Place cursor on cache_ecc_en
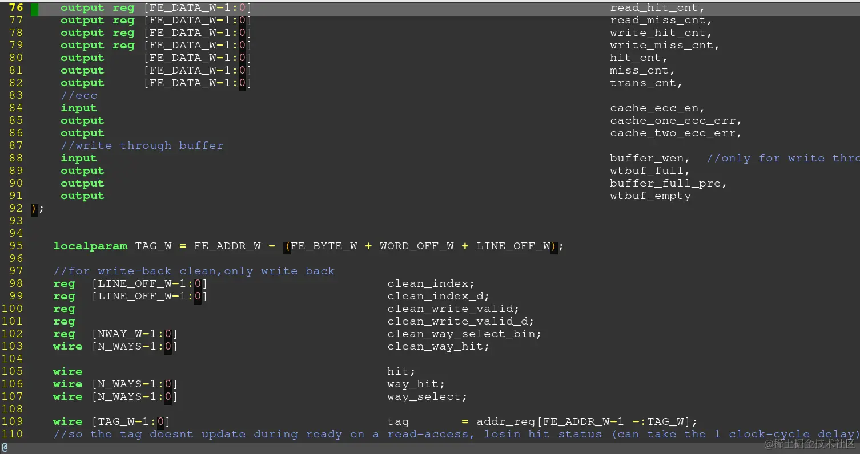 pyautogui.click(x=654, y=108)
